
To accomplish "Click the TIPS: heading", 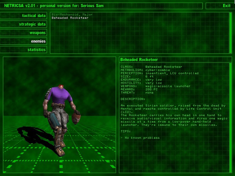I will click(x=126, y=131).
